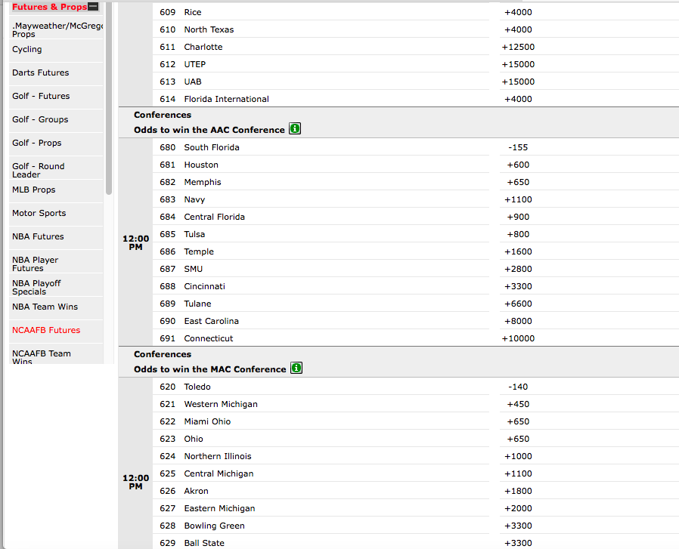679x549 pixels.
Task: Open Motor Sports category
Action: click(x=56, y=213)
